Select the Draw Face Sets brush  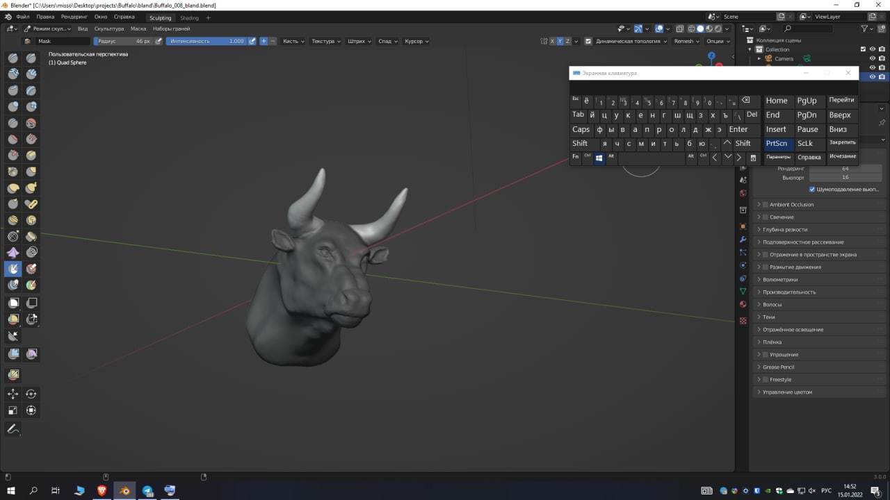(31, 269)
